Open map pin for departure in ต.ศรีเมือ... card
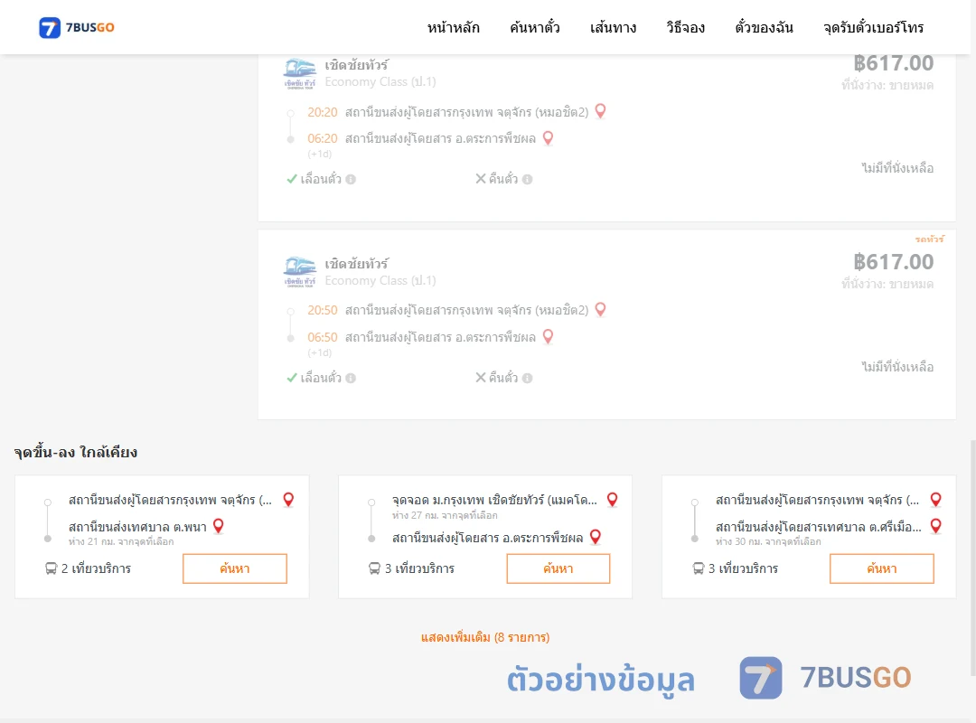This screenshot has width=976, height=723. [935, 500]
